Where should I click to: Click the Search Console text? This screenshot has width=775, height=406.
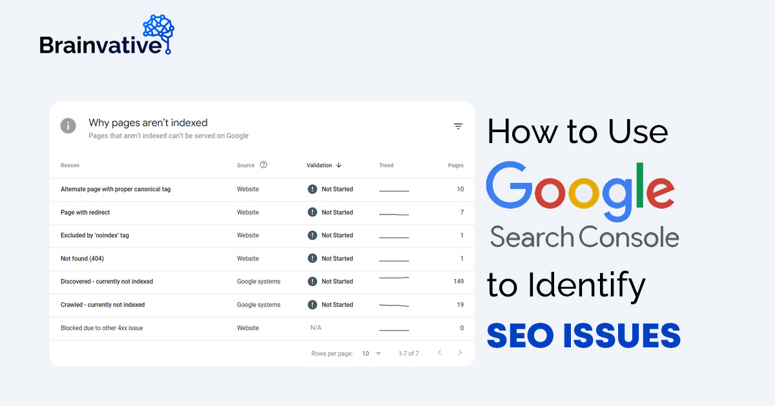click(x=584, y=237)
